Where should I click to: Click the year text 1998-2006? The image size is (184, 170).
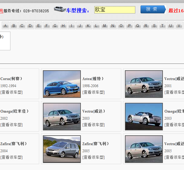pos(90,86)
